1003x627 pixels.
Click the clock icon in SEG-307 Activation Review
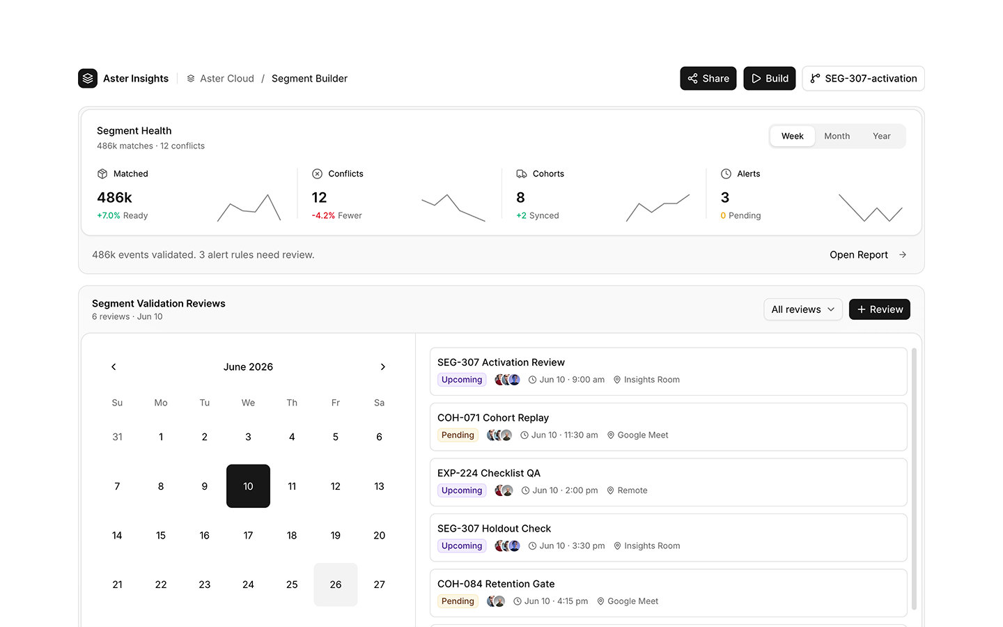(x=532, y=380)
